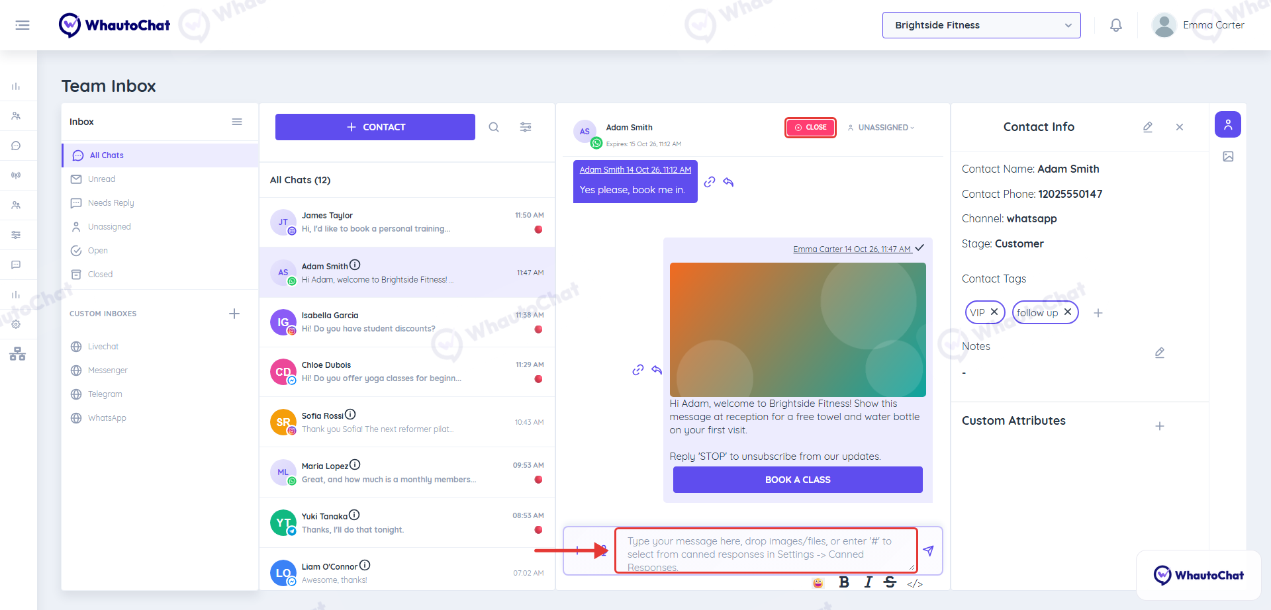Reply to the 'Yes please, book me in' message

pyautogui.click(x=728, y=182)
